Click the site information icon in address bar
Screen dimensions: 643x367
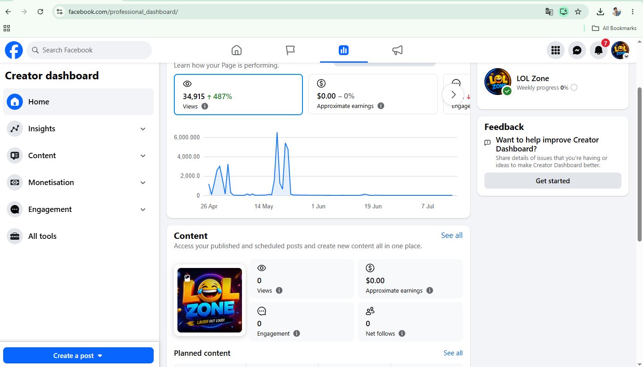[x=60, y=12]
